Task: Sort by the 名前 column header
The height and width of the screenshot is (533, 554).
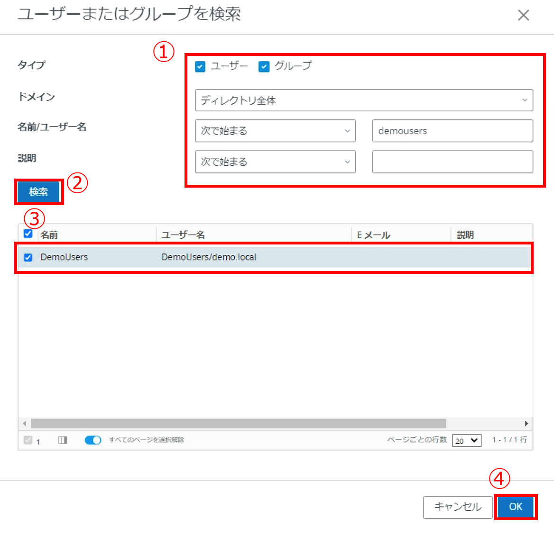Action: point(49,235)
